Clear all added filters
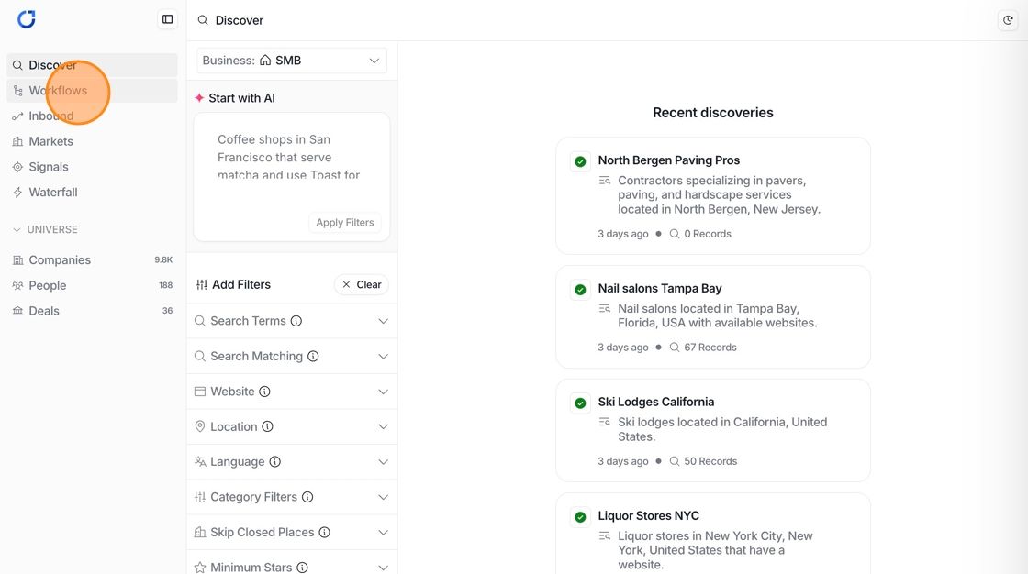 tap(362, 285)
